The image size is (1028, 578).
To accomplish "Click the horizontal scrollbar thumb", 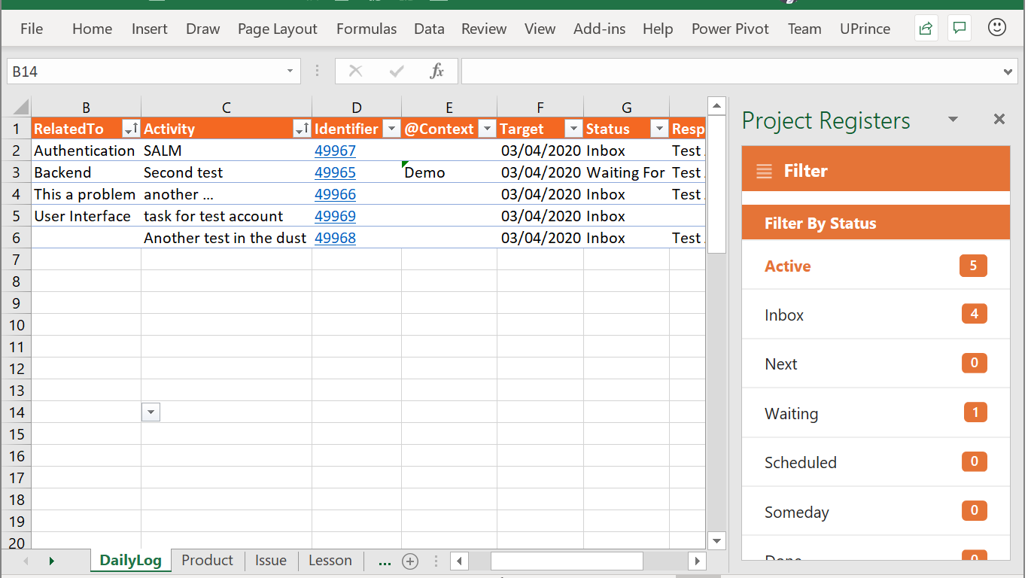I will pos(567,561).
